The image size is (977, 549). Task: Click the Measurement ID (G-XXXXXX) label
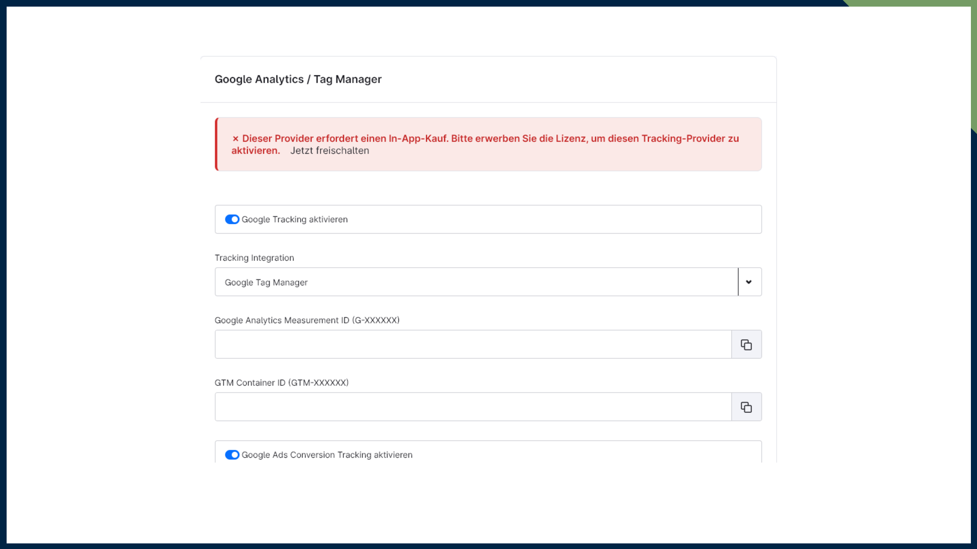pyautogui.click(x=307, y=321)
